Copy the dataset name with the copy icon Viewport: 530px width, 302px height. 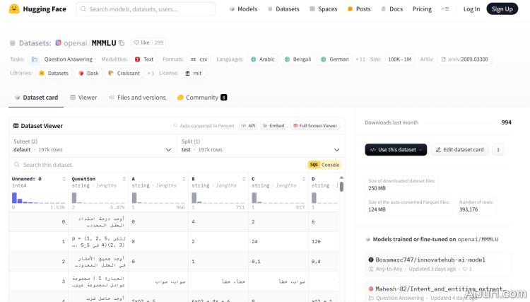pos(122,43)
